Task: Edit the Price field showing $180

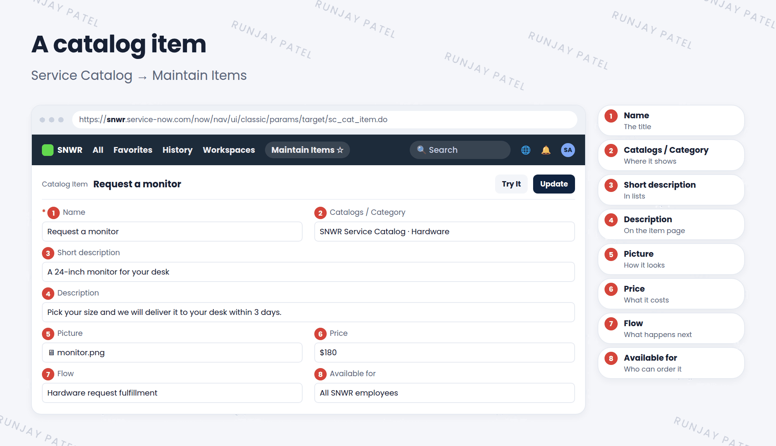Action: pos(444,353)
